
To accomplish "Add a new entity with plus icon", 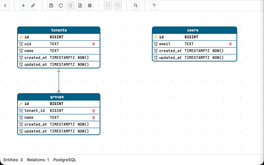I will point(23,5).
